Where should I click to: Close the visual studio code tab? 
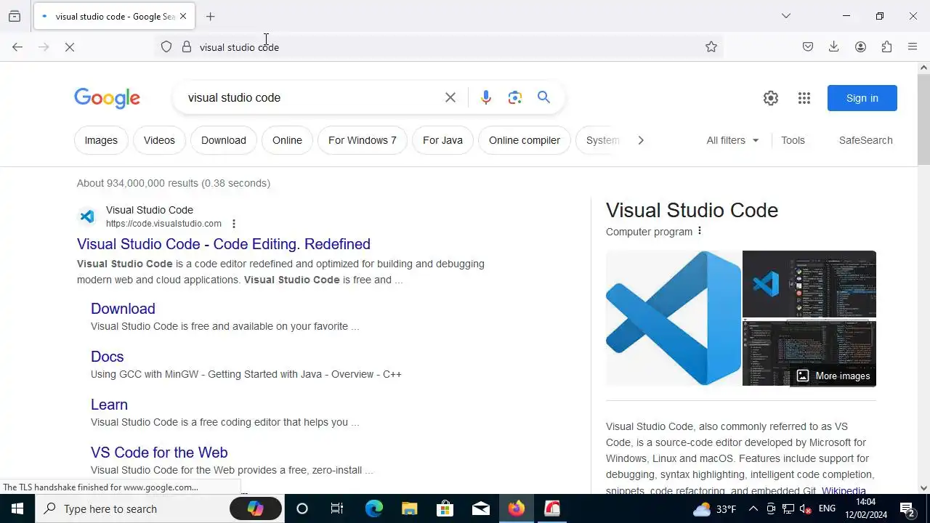(183, 16)
